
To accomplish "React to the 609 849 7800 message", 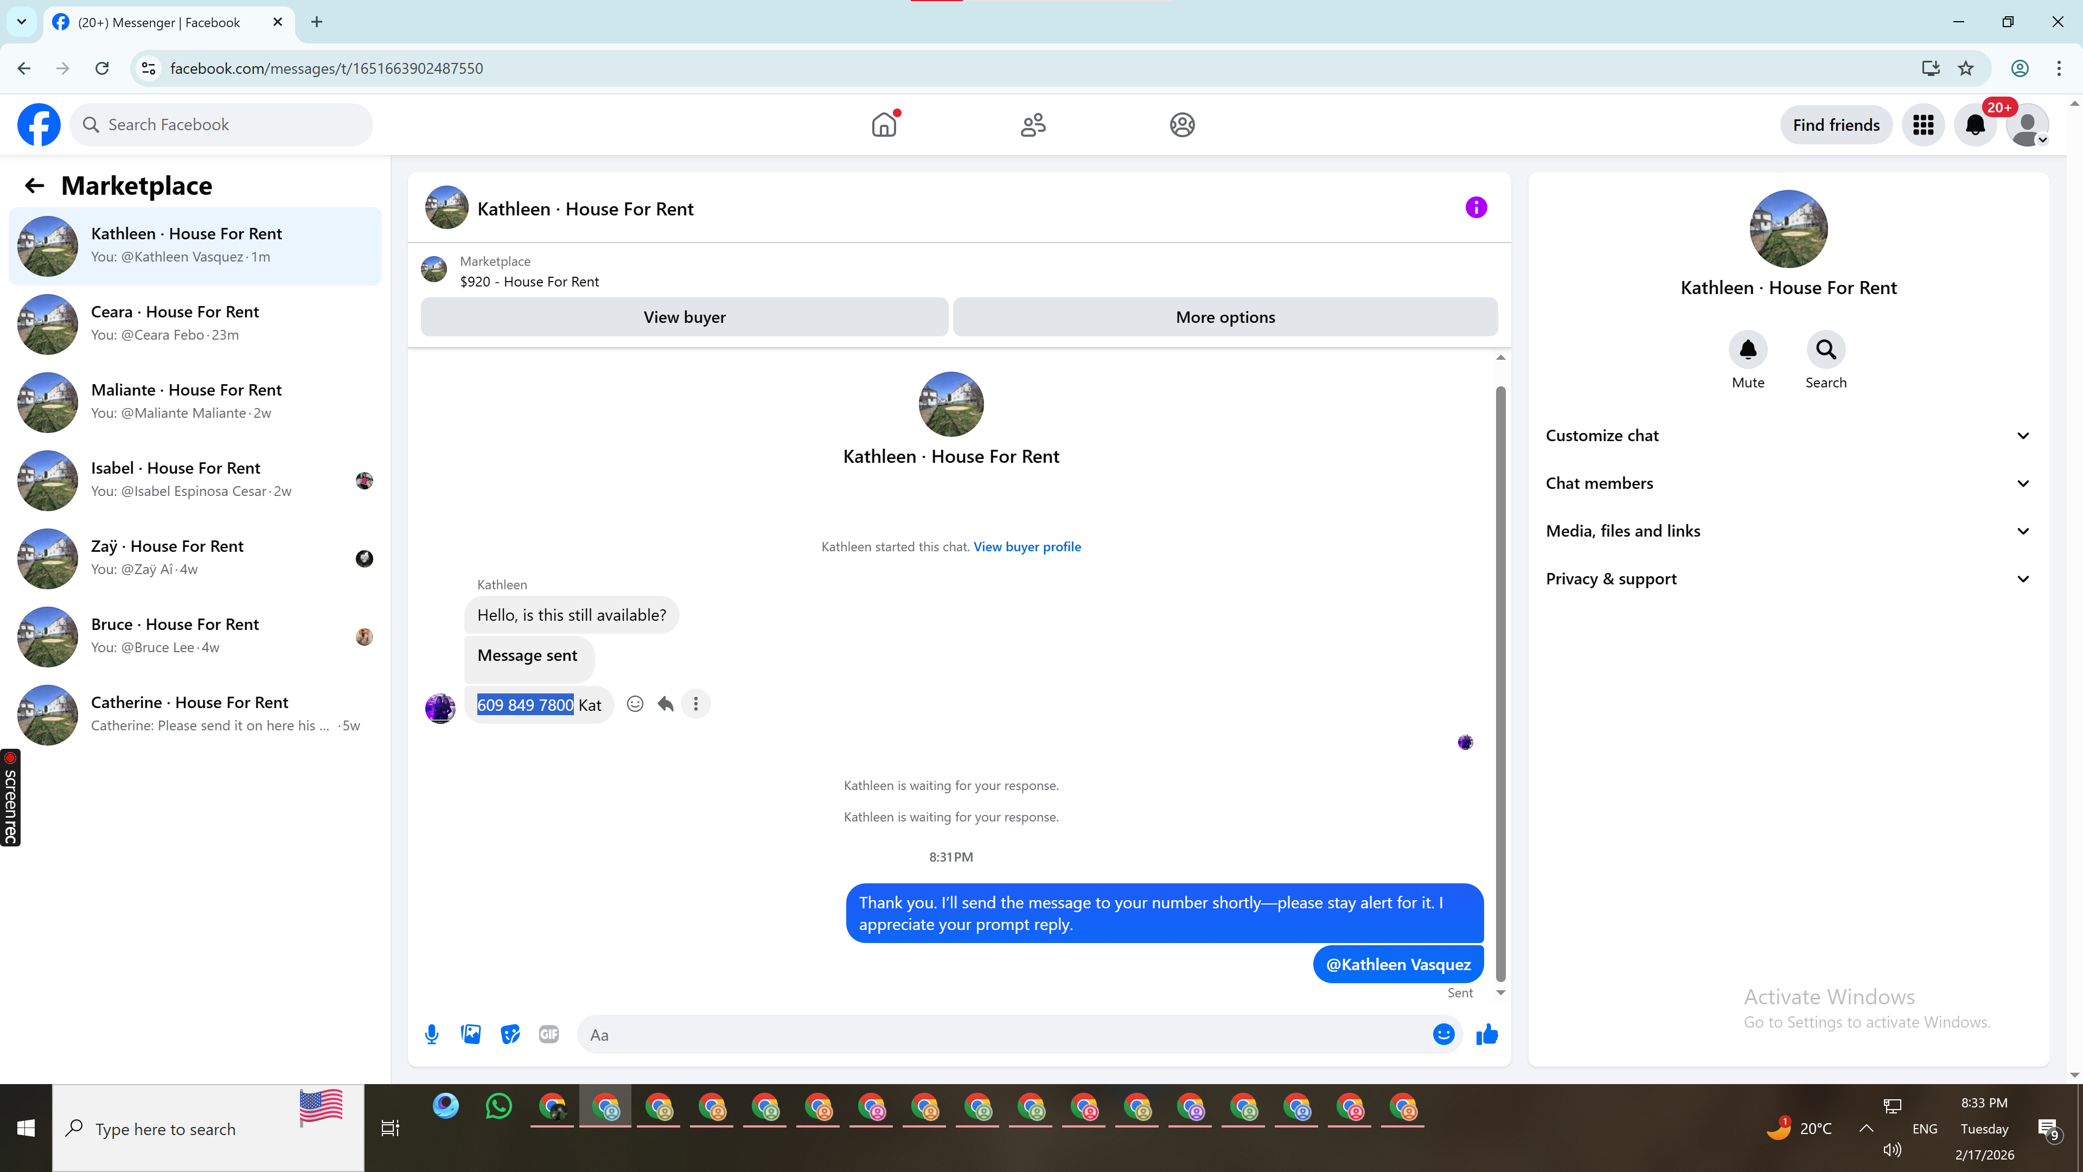I will point(636,704).
